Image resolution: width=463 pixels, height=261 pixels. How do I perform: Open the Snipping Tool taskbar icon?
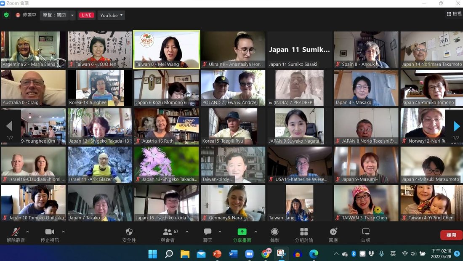click(282, 253)
